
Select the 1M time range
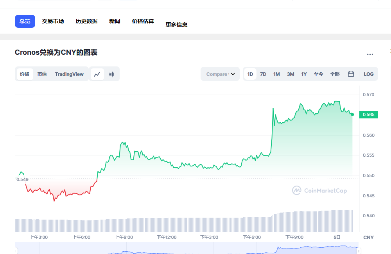(x=276, y=74)
